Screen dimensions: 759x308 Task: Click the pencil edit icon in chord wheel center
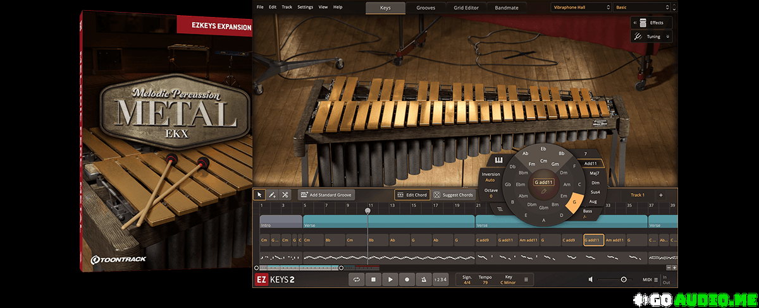tap(543, 190)
